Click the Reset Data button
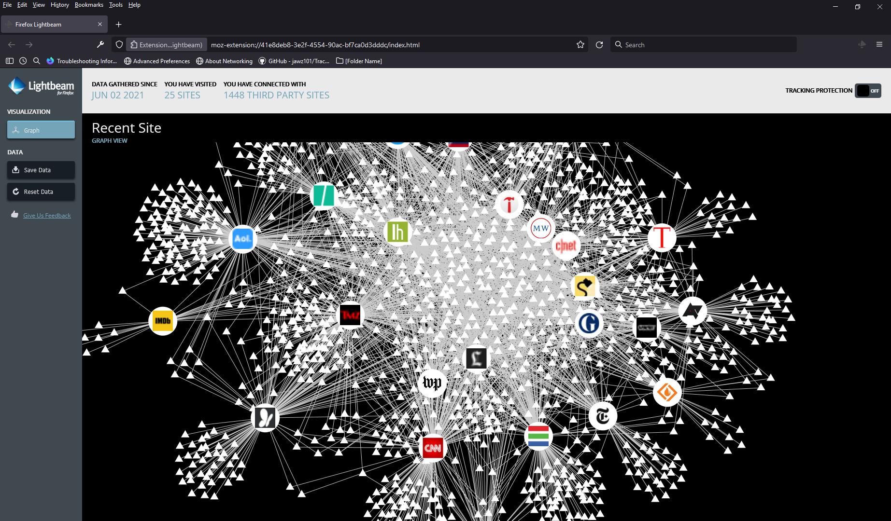Screen dimensions: 891x521 pyautogui.click(x=41, y=192)
